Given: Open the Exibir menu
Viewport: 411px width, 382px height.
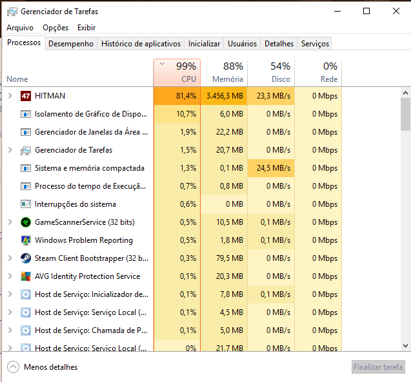Looking at the screenshot, I should (x=86, y=28).
